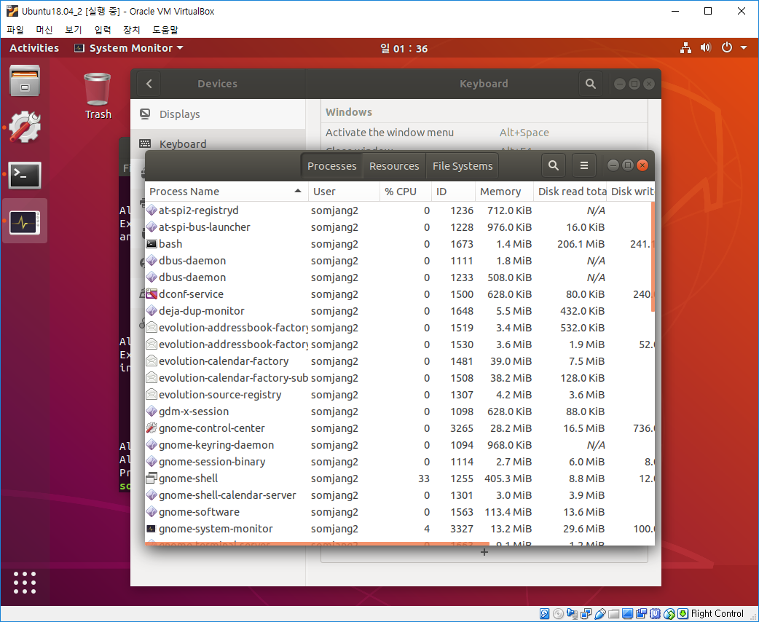
Task: Sort by ID column header
Action: tap(453, 192)
